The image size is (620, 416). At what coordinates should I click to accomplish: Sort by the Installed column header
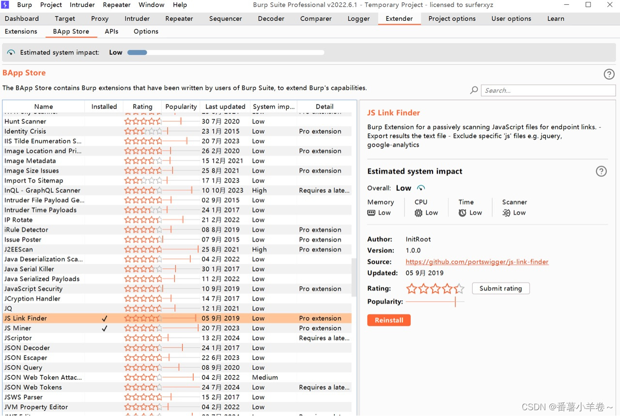(104, 107)
